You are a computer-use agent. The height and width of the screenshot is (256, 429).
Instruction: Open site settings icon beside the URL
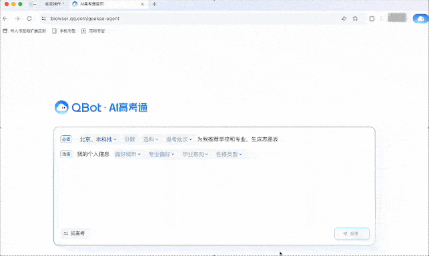(43, 19)
